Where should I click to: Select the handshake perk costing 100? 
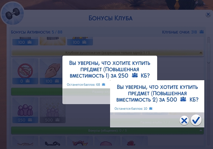[51, 71]
